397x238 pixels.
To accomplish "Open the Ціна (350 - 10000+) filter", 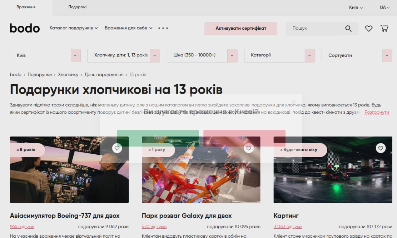I will (202, 55).
